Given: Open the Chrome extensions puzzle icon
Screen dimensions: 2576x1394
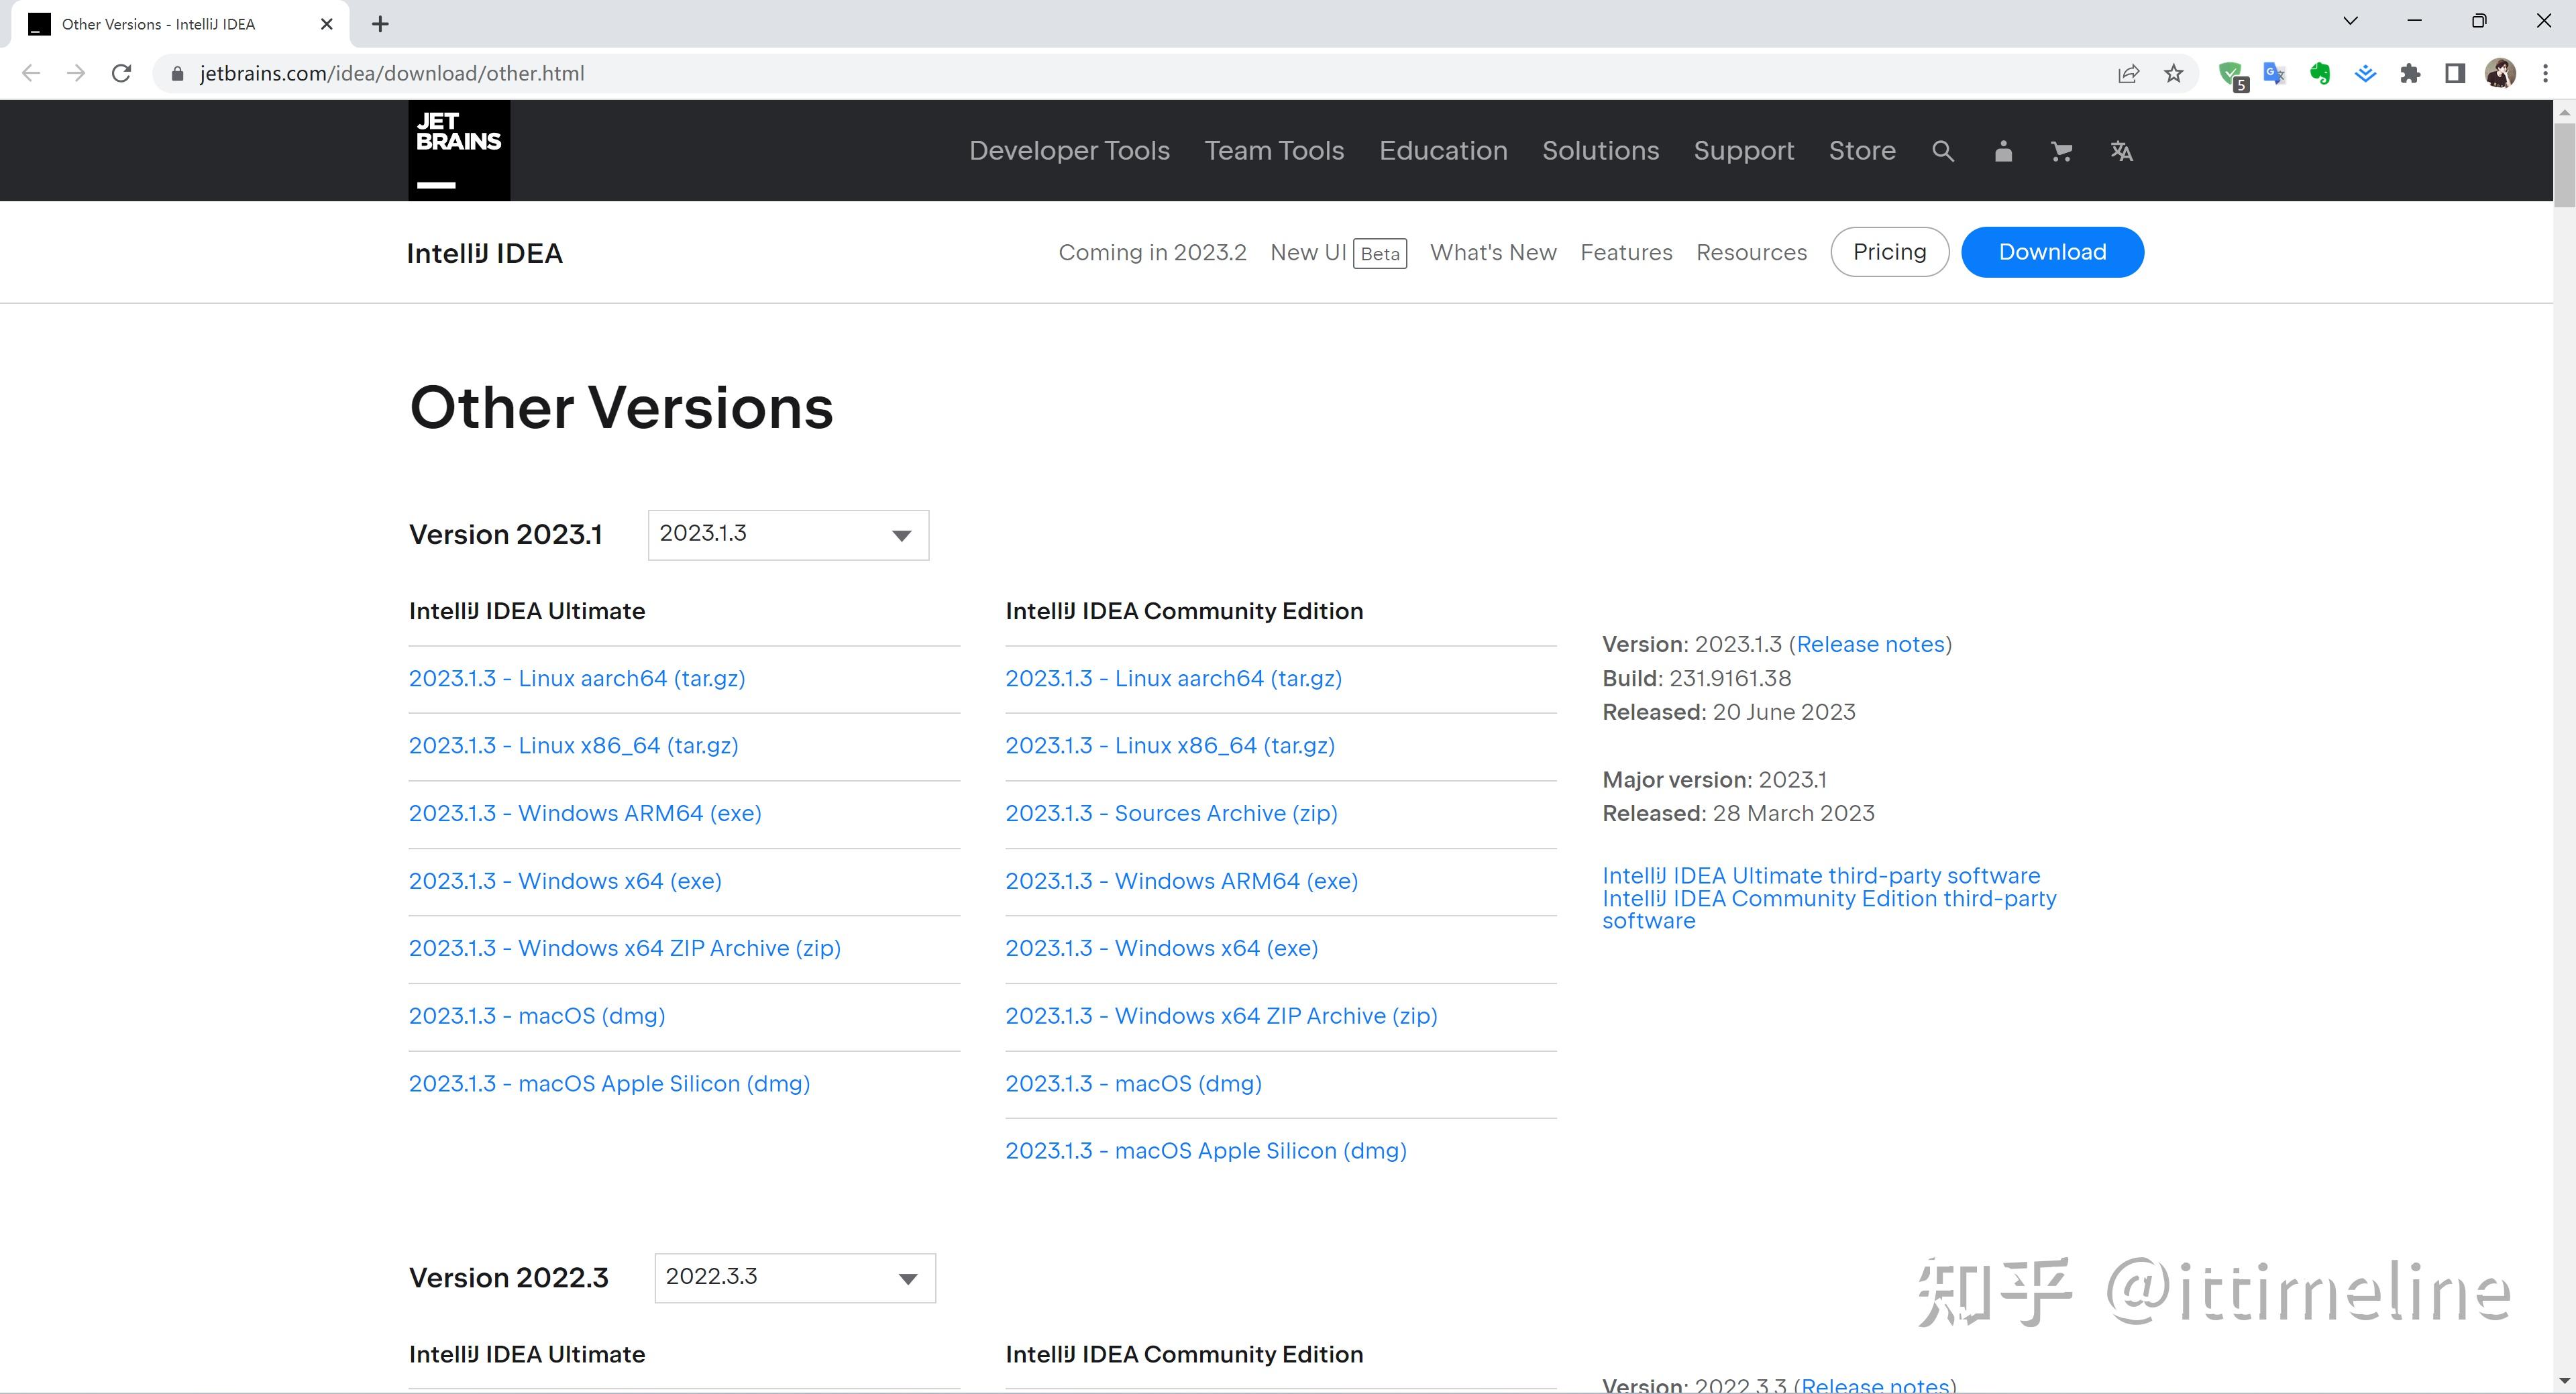Looking at the screenshot, I should (x=2411, y=73).
